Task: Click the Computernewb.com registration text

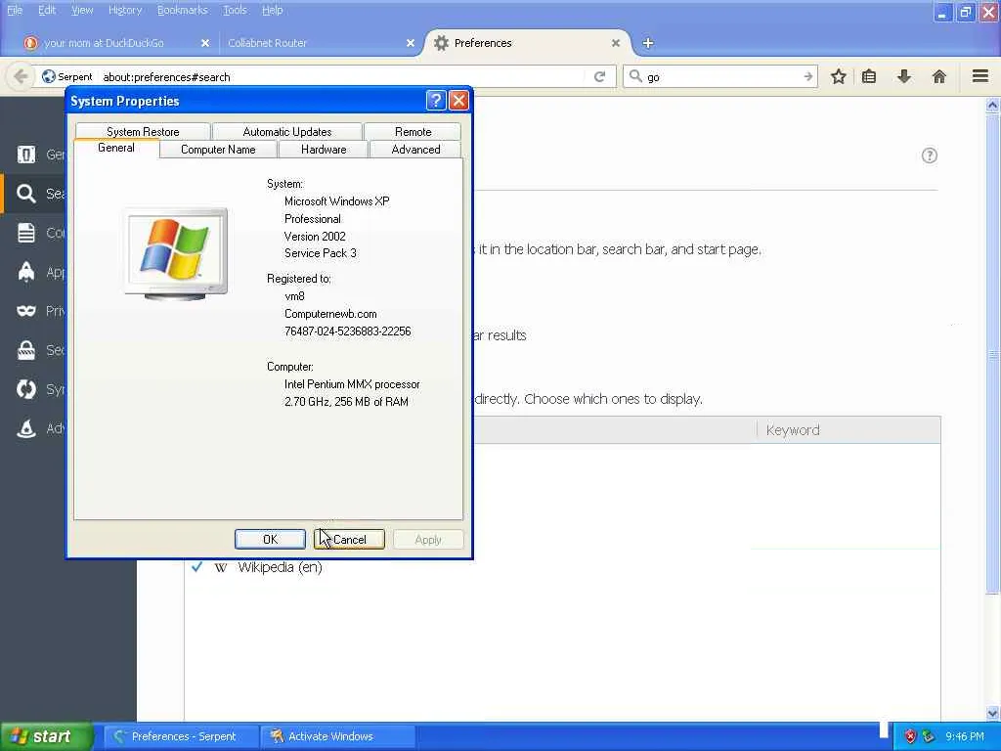Action: click(x=330, y=314)
